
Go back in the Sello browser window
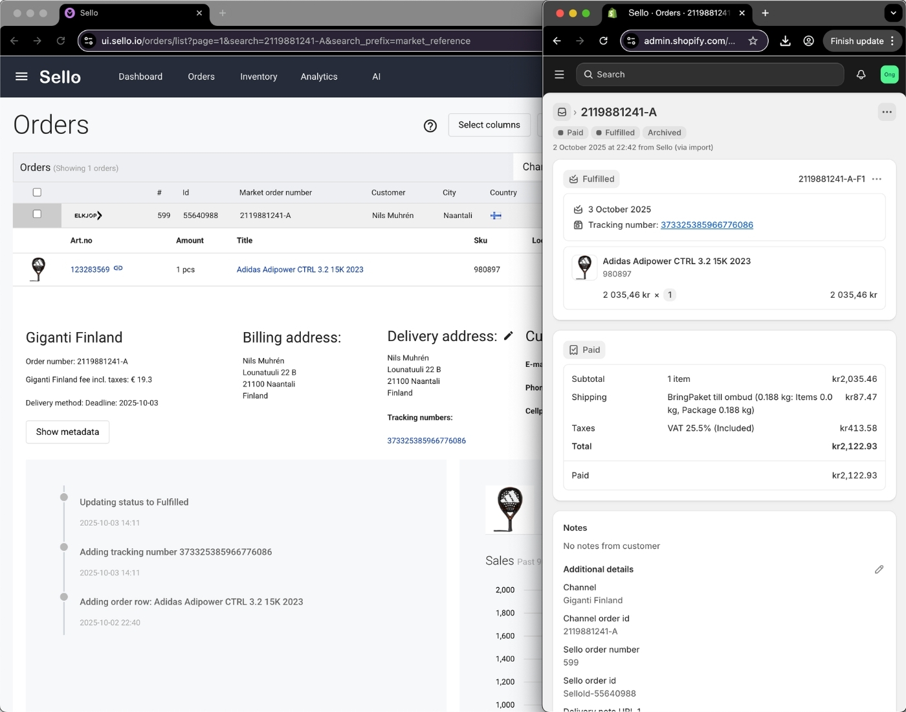pyautogui.click(x=14, y=41)
